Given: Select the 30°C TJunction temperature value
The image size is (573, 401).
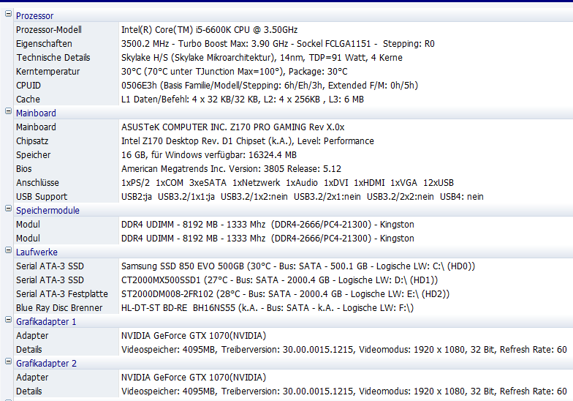Looking at the screenshot, I should [x=234, y=72].
